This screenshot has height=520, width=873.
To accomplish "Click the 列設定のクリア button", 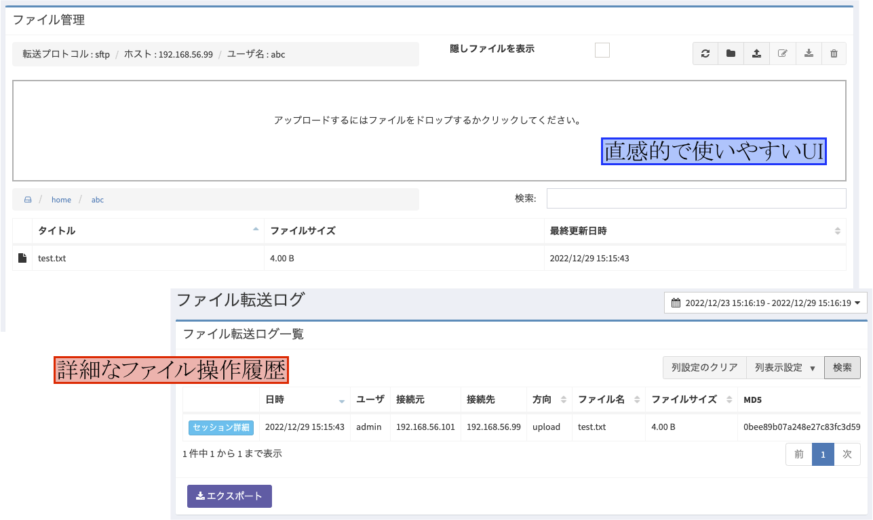I will click(704, 368).
